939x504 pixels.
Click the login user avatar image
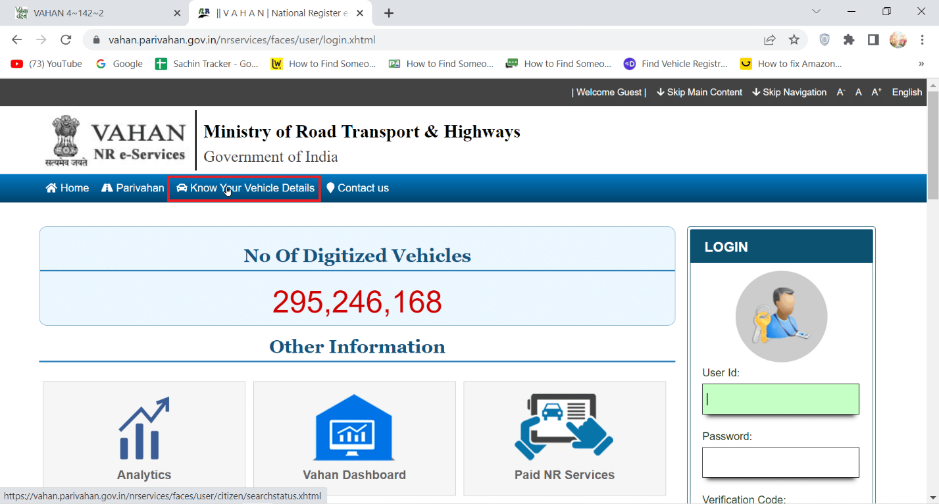click(x=781, y=316)
